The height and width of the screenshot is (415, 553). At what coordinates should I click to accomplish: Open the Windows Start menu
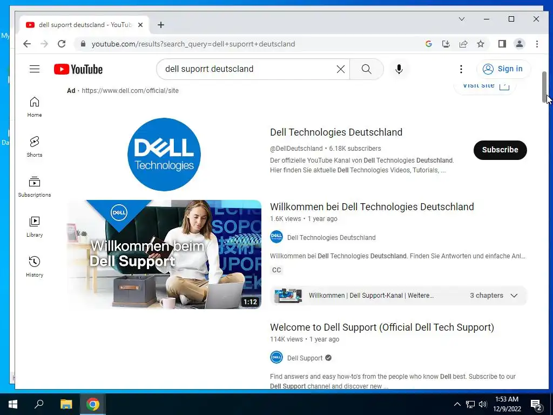pos(13,404)
